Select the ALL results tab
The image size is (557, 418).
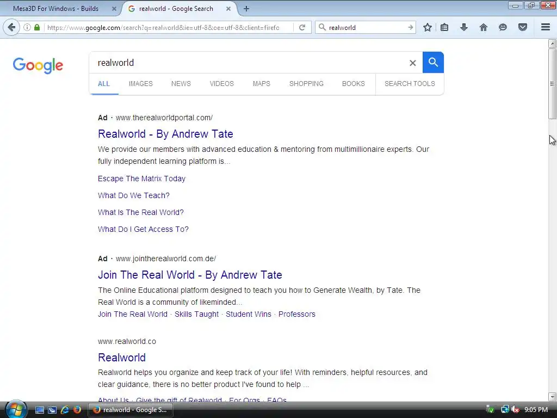point(104,83)
